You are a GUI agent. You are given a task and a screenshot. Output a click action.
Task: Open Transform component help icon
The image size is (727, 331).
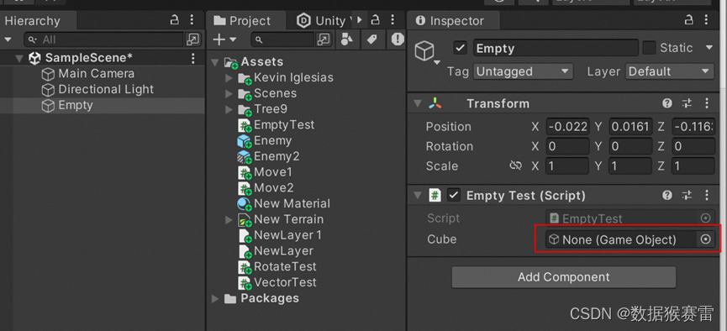point(667,103)
